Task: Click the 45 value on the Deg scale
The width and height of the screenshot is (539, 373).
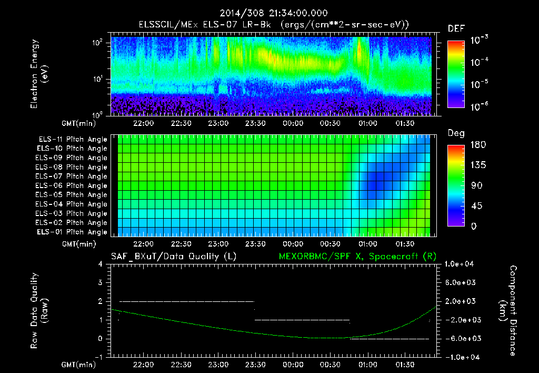Action: (476, 206)
